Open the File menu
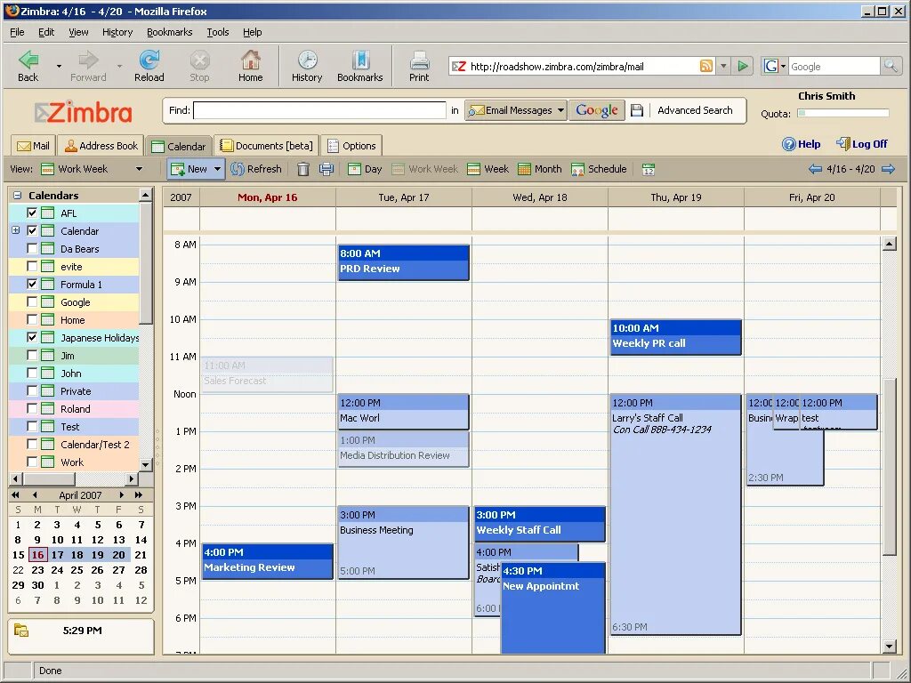 coord(17,33)
